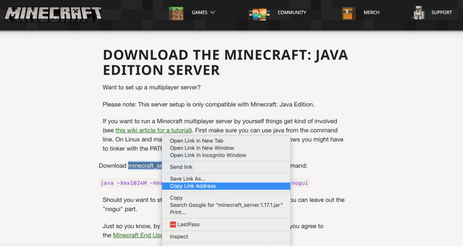Select Copy Link Address

[x=193, y=186]
